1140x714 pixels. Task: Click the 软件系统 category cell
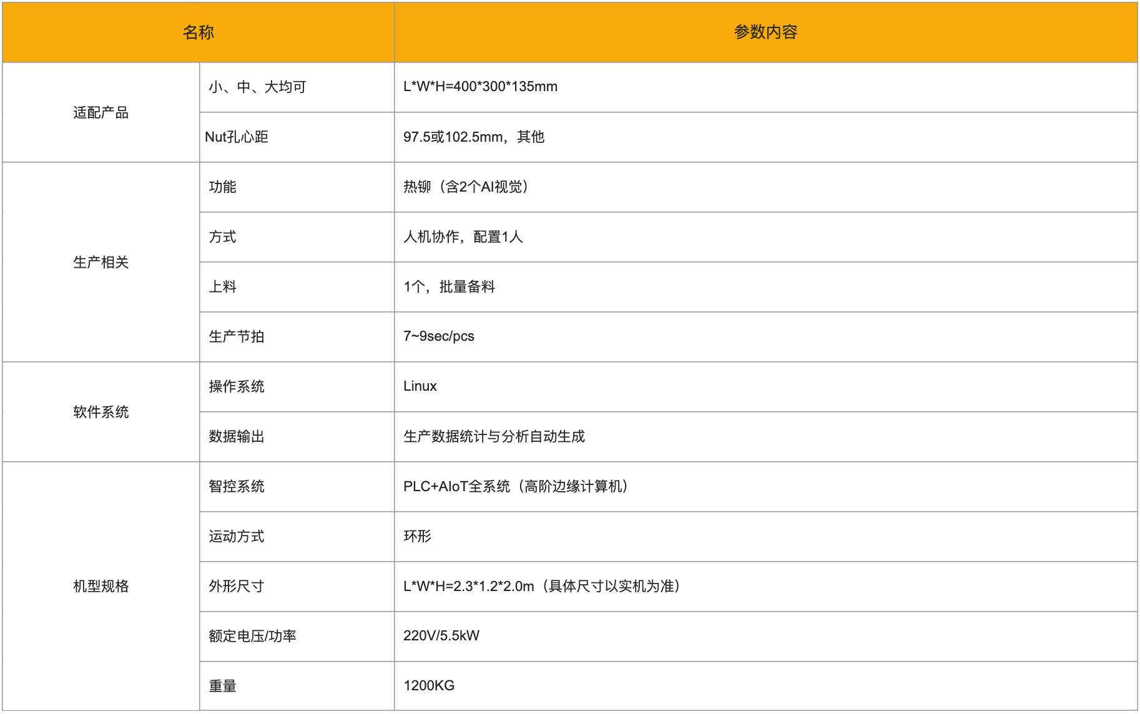point(101,412)
